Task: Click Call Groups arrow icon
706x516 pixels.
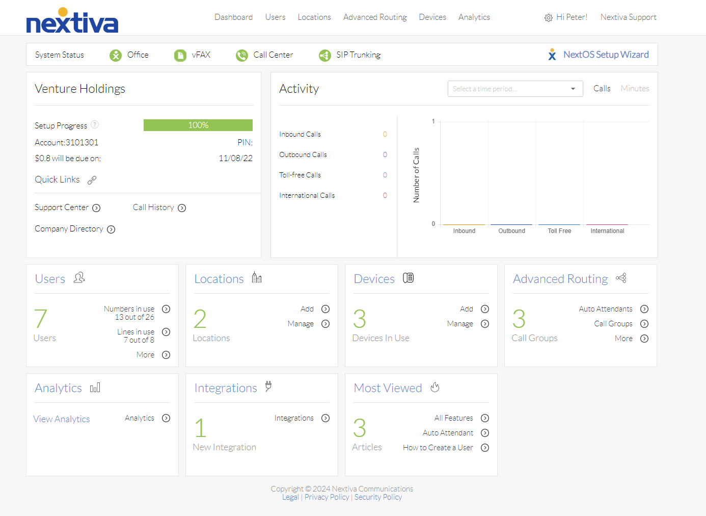Action: pyautogui.click(x=644, y=324)
